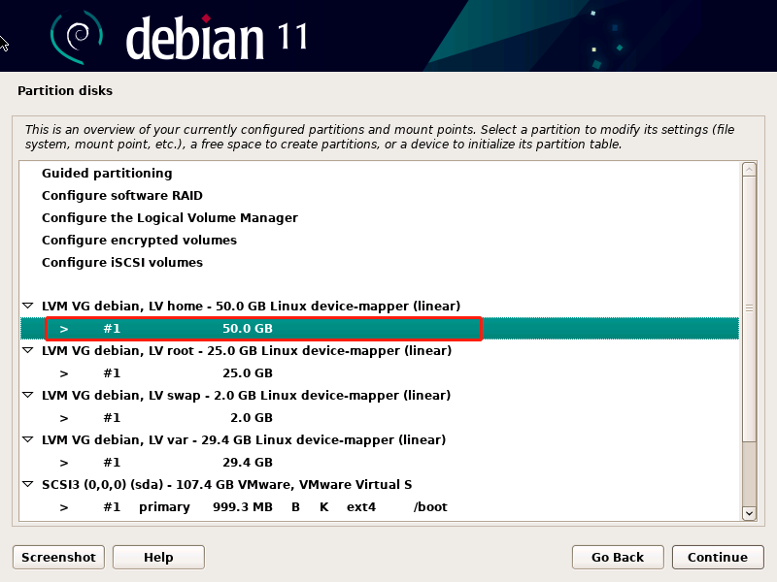The height and width of the screenshot is (582, 777).
Task: Click the vertical scrollbar thumb
Action: click(749, 308)
